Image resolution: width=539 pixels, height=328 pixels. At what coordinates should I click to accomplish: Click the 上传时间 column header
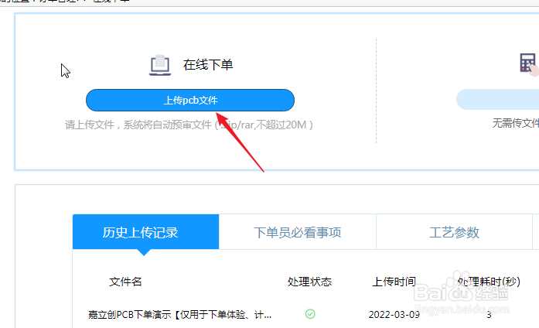[394, 282]
